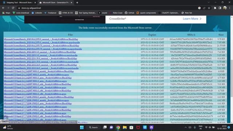
Task: Open the ChatGPT Optimizing bookmark
Action: tap(169, 13)
